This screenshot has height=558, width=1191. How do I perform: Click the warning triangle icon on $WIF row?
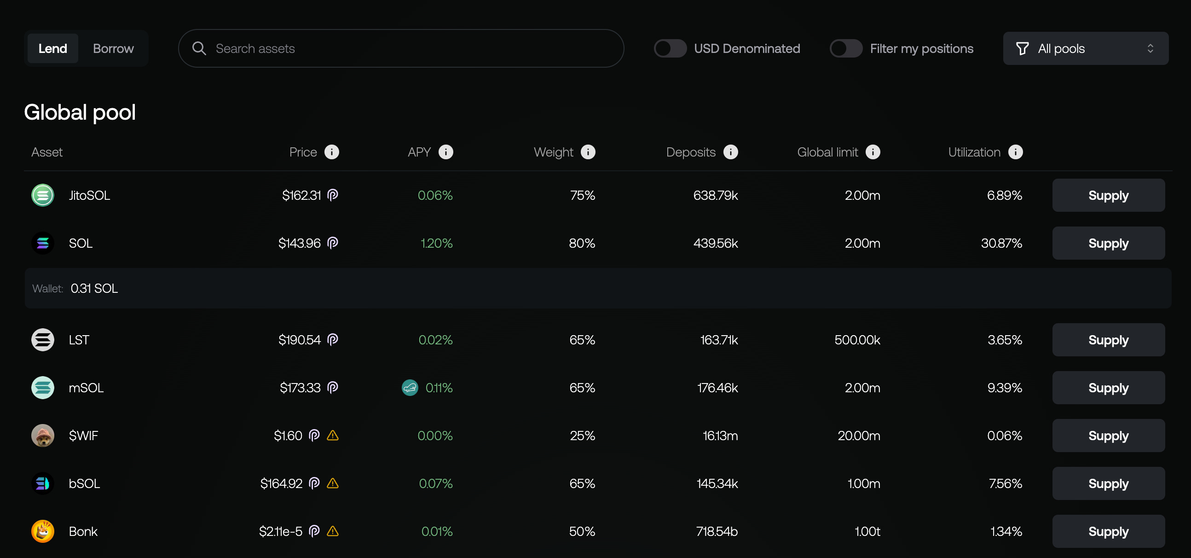point(332,436)
